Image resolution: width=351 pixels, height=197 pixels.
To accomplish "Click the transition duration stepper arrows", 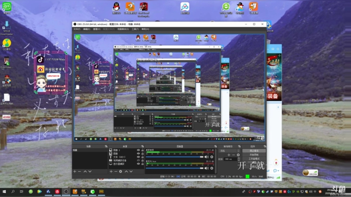I will (x=239, y=159).
